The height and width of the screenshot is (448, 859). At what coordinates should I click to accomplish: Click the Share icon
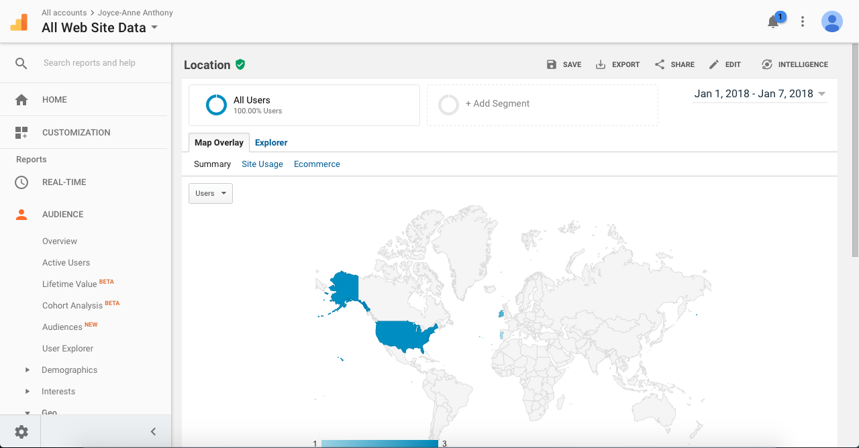click(660, 64)
